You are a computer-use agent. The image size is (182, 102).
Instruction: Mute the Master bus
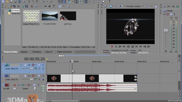[171, 14]
